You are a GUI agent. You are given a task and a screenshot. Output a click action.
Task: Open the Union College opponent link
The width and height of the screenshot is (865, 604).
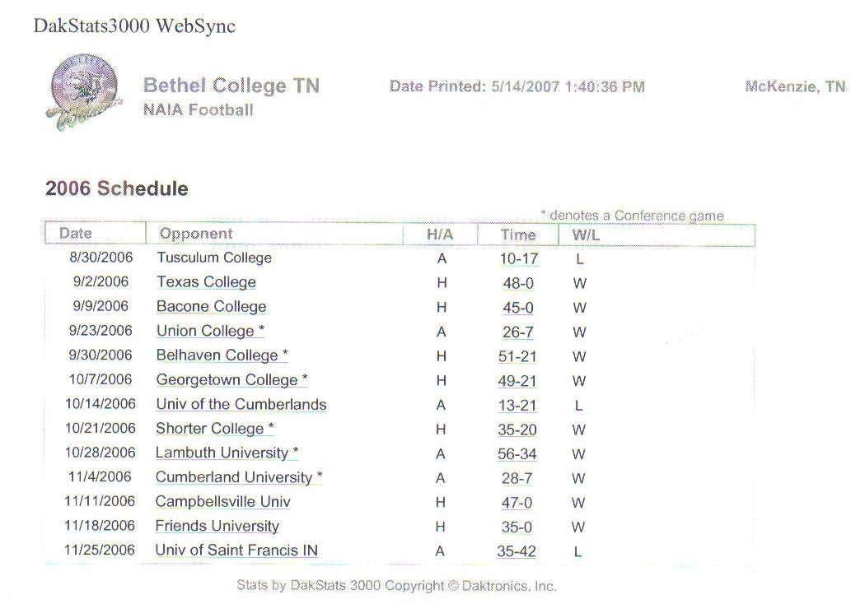(211, 331)
